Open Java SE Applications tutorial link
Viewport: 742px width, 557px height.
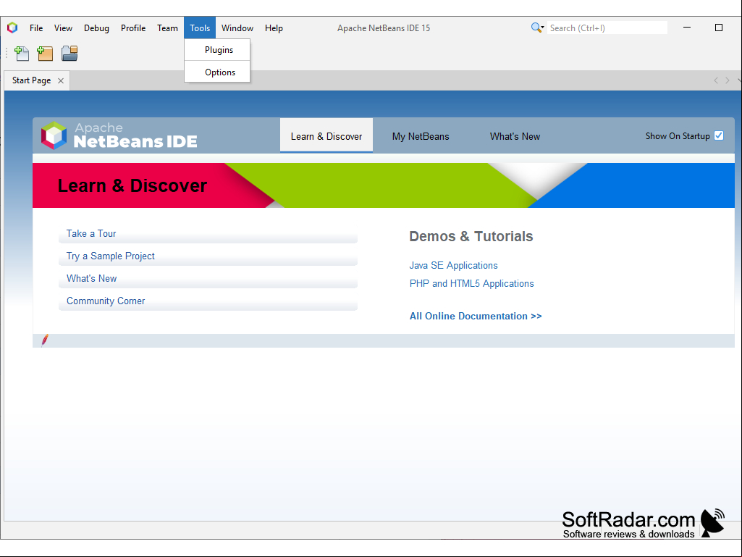(x=453, y=265)
